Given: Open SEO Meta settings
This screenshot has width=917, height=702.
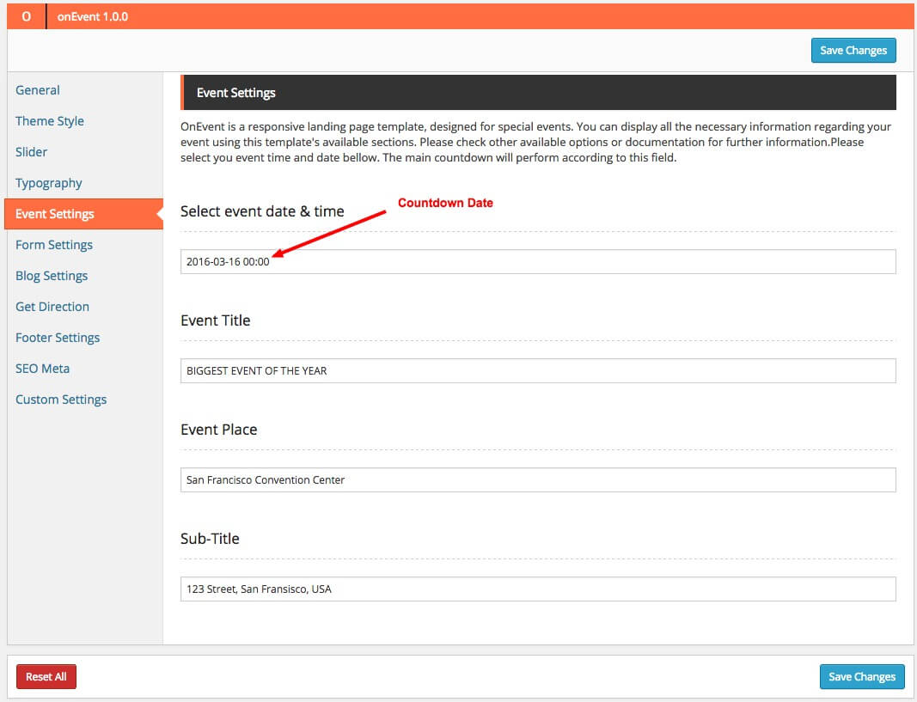Looking at the screenshot, I should [43, 369].
